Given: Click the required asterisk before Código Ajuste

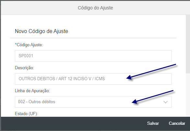Looking at the screenshot, I should click(16, 44).
